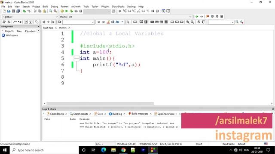The width and height of the screenshot is (275, 154).
Task: Click the bold S toolbar button
Action: [x=199, y=22]
